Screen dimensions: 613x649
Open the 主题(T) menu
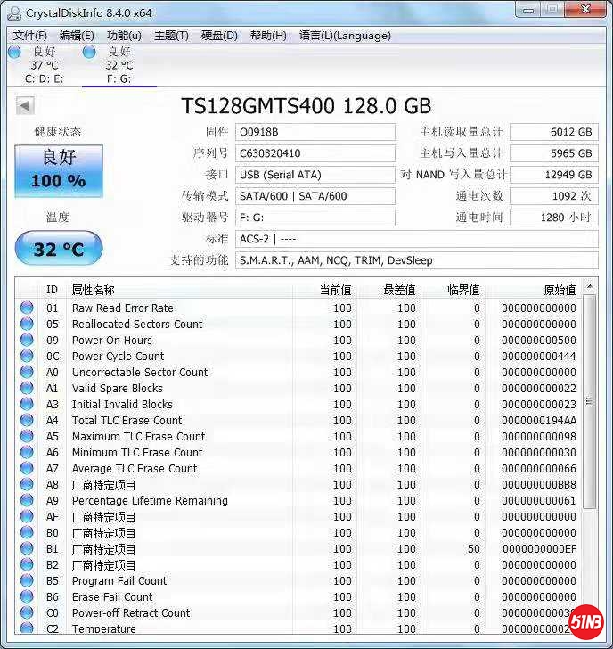click(x=171, y=36)
